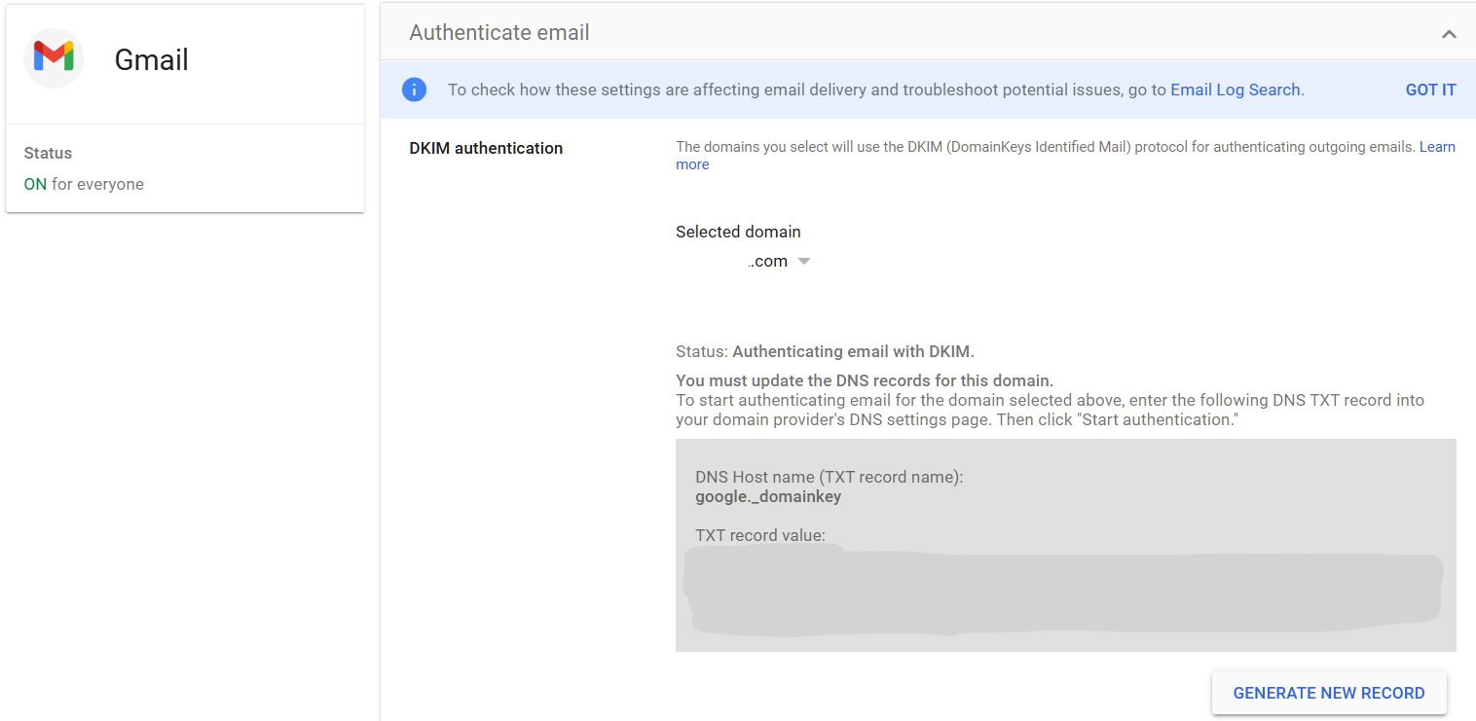1476x721 pixels.
Task: Click the blue info icon in the banner
Action: (414, 89)
